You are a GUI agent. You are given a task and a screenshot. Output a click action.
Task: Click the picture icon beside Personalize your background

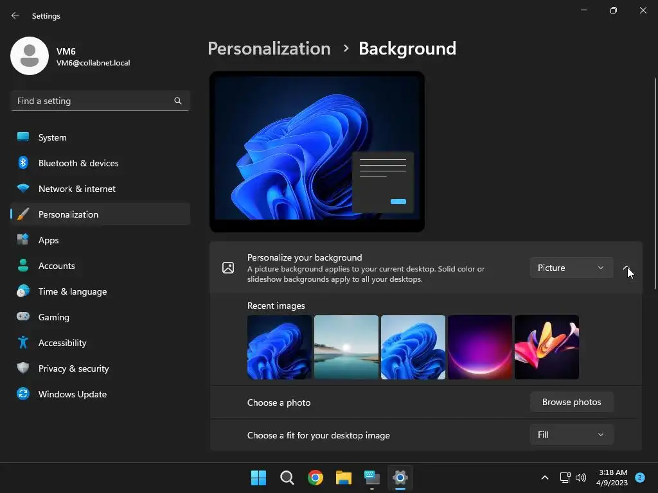pos(228,268)
